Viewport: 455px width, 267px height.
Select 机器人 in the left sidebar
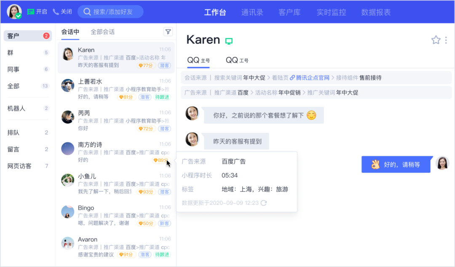tap(17, 108)
